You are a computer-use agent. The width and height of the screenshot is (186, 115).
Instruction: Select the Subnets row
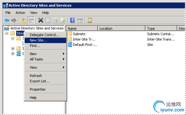[x=79, y=34]
